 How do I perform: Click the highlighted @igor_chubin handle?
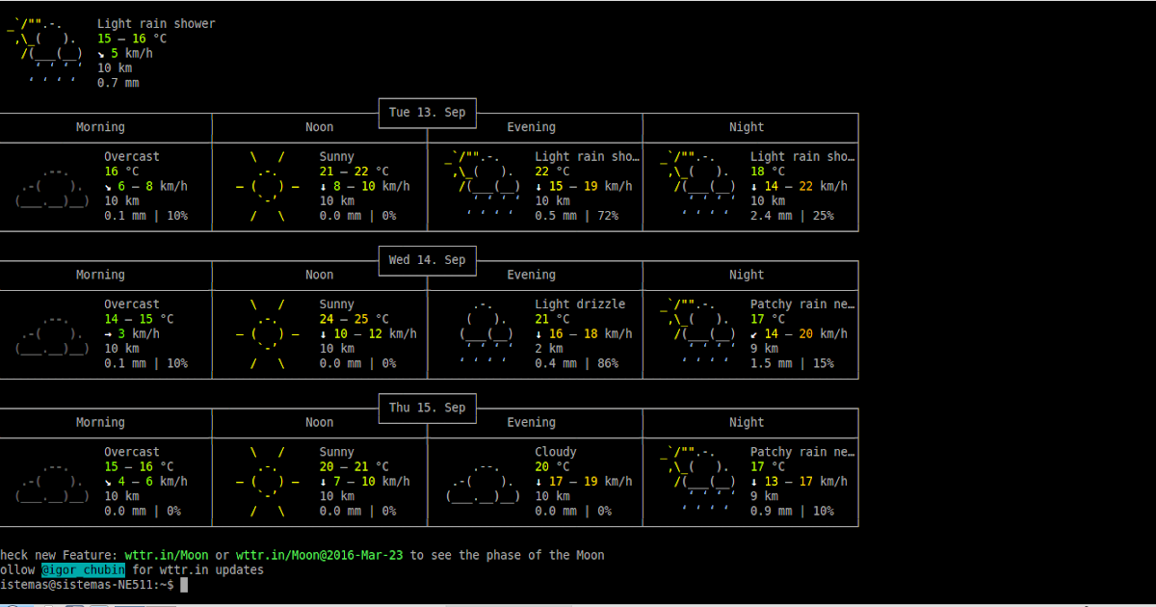[83, 569]
